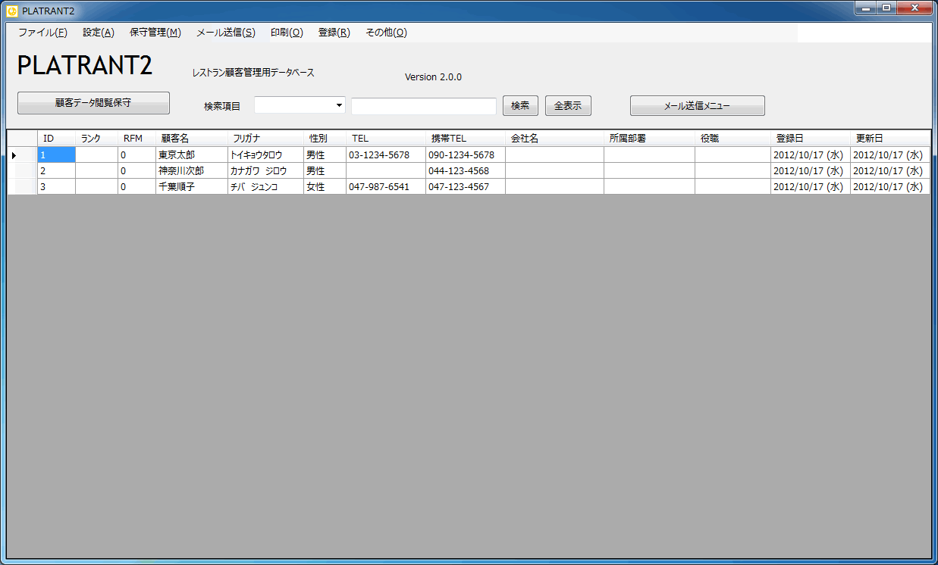The width and height of the screenshot is (938, 565).
Task: Click mobile number 090-1234-5678
Action: click(x=466, y=155)
